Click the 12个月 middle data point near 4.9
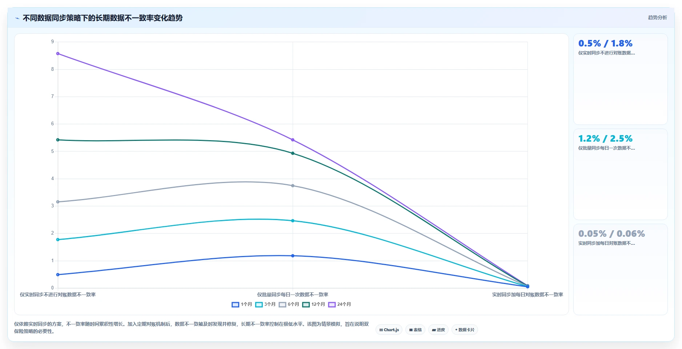 coord(293,153)
